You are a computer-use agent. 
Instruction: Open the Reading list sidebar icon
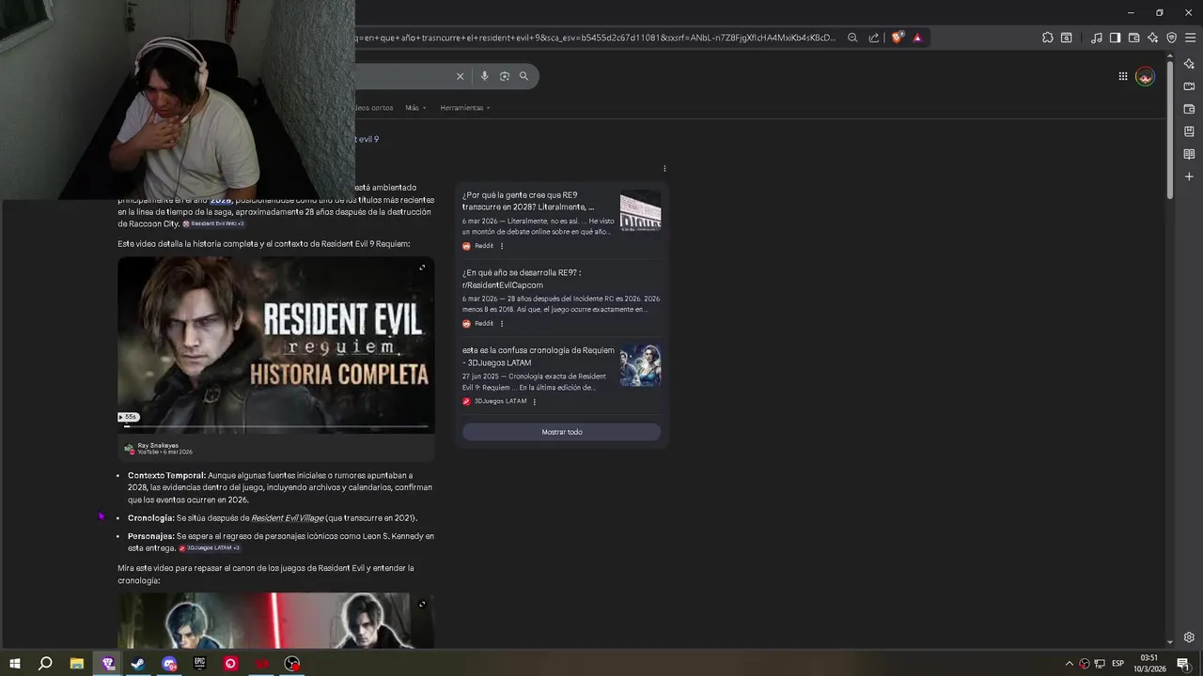[1189, 154]
